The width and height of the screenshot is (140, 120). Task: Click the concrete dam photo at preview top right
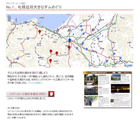pyautogui.click(x=116, y=77)
